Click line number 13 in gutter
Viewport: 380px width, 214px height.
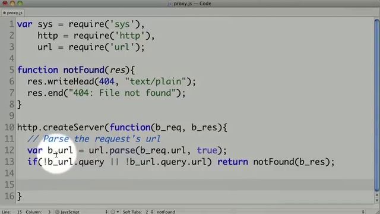click(9, 162)
